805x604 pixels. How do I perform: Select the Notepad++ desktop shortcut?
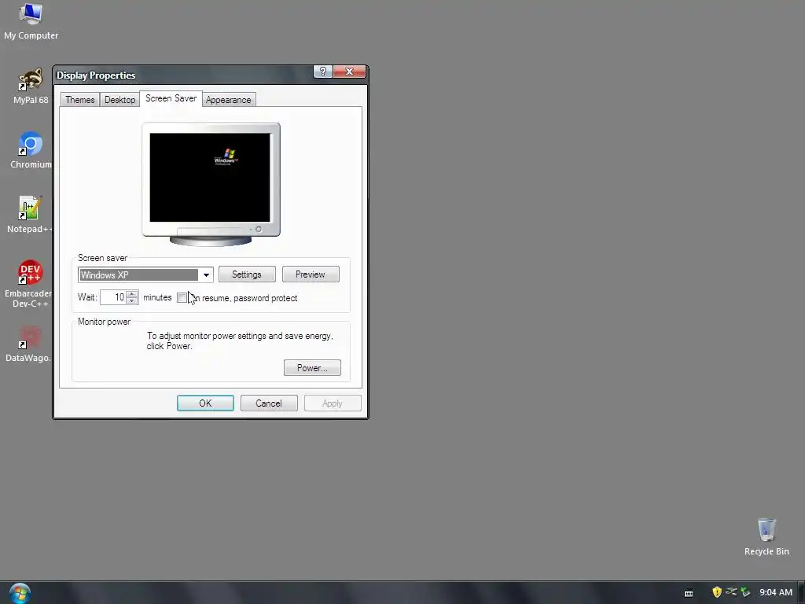coord(30,215)
